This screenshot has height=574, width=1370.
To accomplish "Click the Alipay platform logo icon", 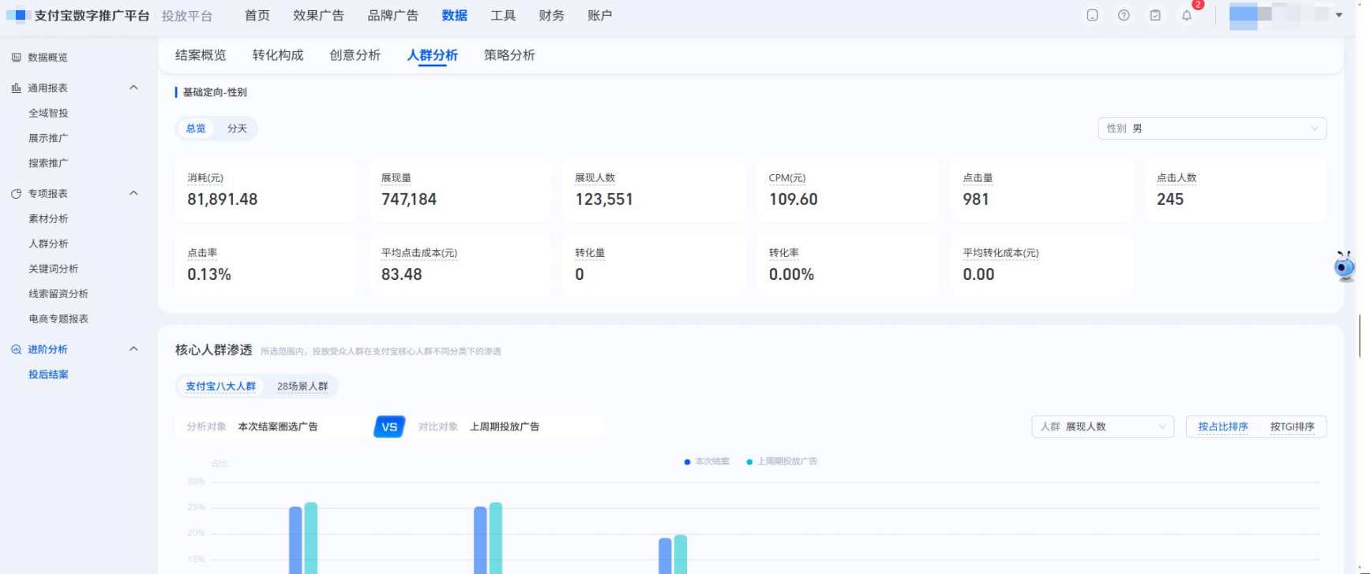I will [x=17, y=15].
